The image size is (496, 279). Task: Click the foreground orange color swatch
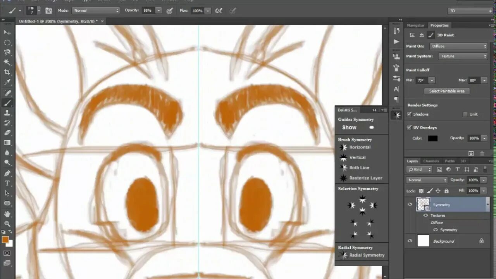[x=5, y=240]
